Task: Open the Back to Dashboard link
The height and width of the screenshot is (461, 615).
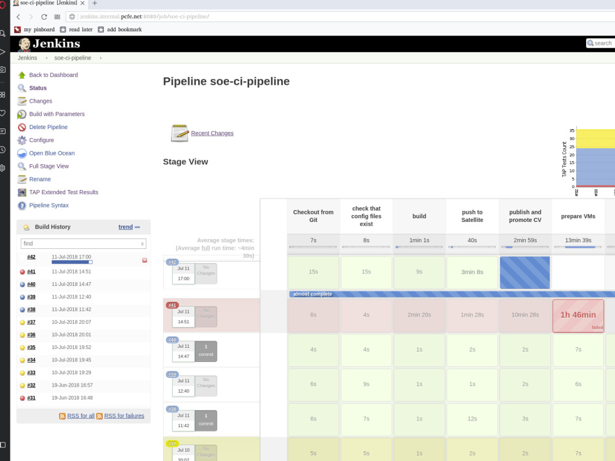Action: [54, 75]
